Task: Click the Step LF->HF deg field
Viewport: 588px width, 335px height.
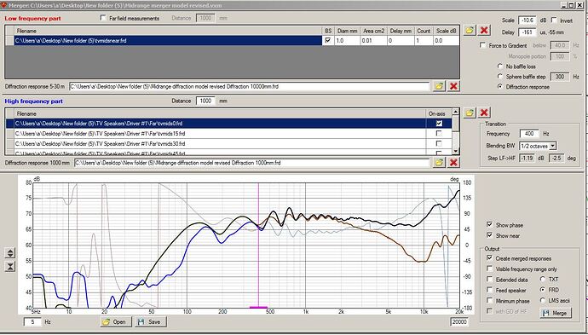Action: click(x=556, y=158)
